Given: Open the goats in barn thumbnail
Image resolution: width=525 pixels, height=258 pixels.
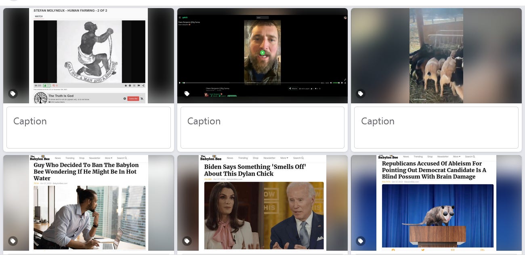Looking at the screenshot, I should click(x=436, y=56).
